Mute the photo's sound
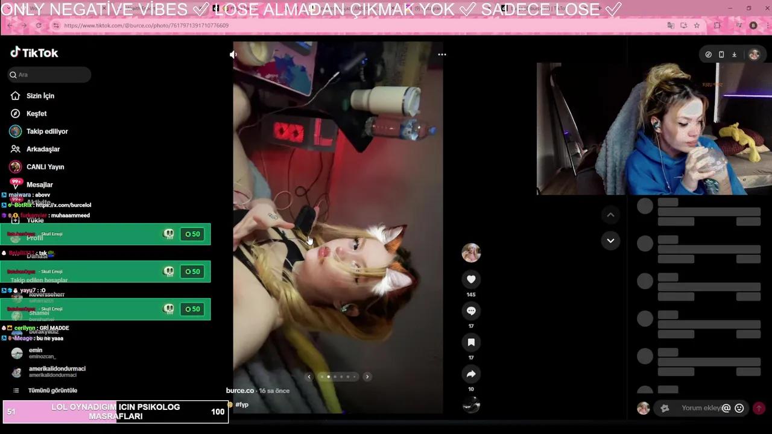772x434 pixels. pyautogui.click(x=233, y=54)
